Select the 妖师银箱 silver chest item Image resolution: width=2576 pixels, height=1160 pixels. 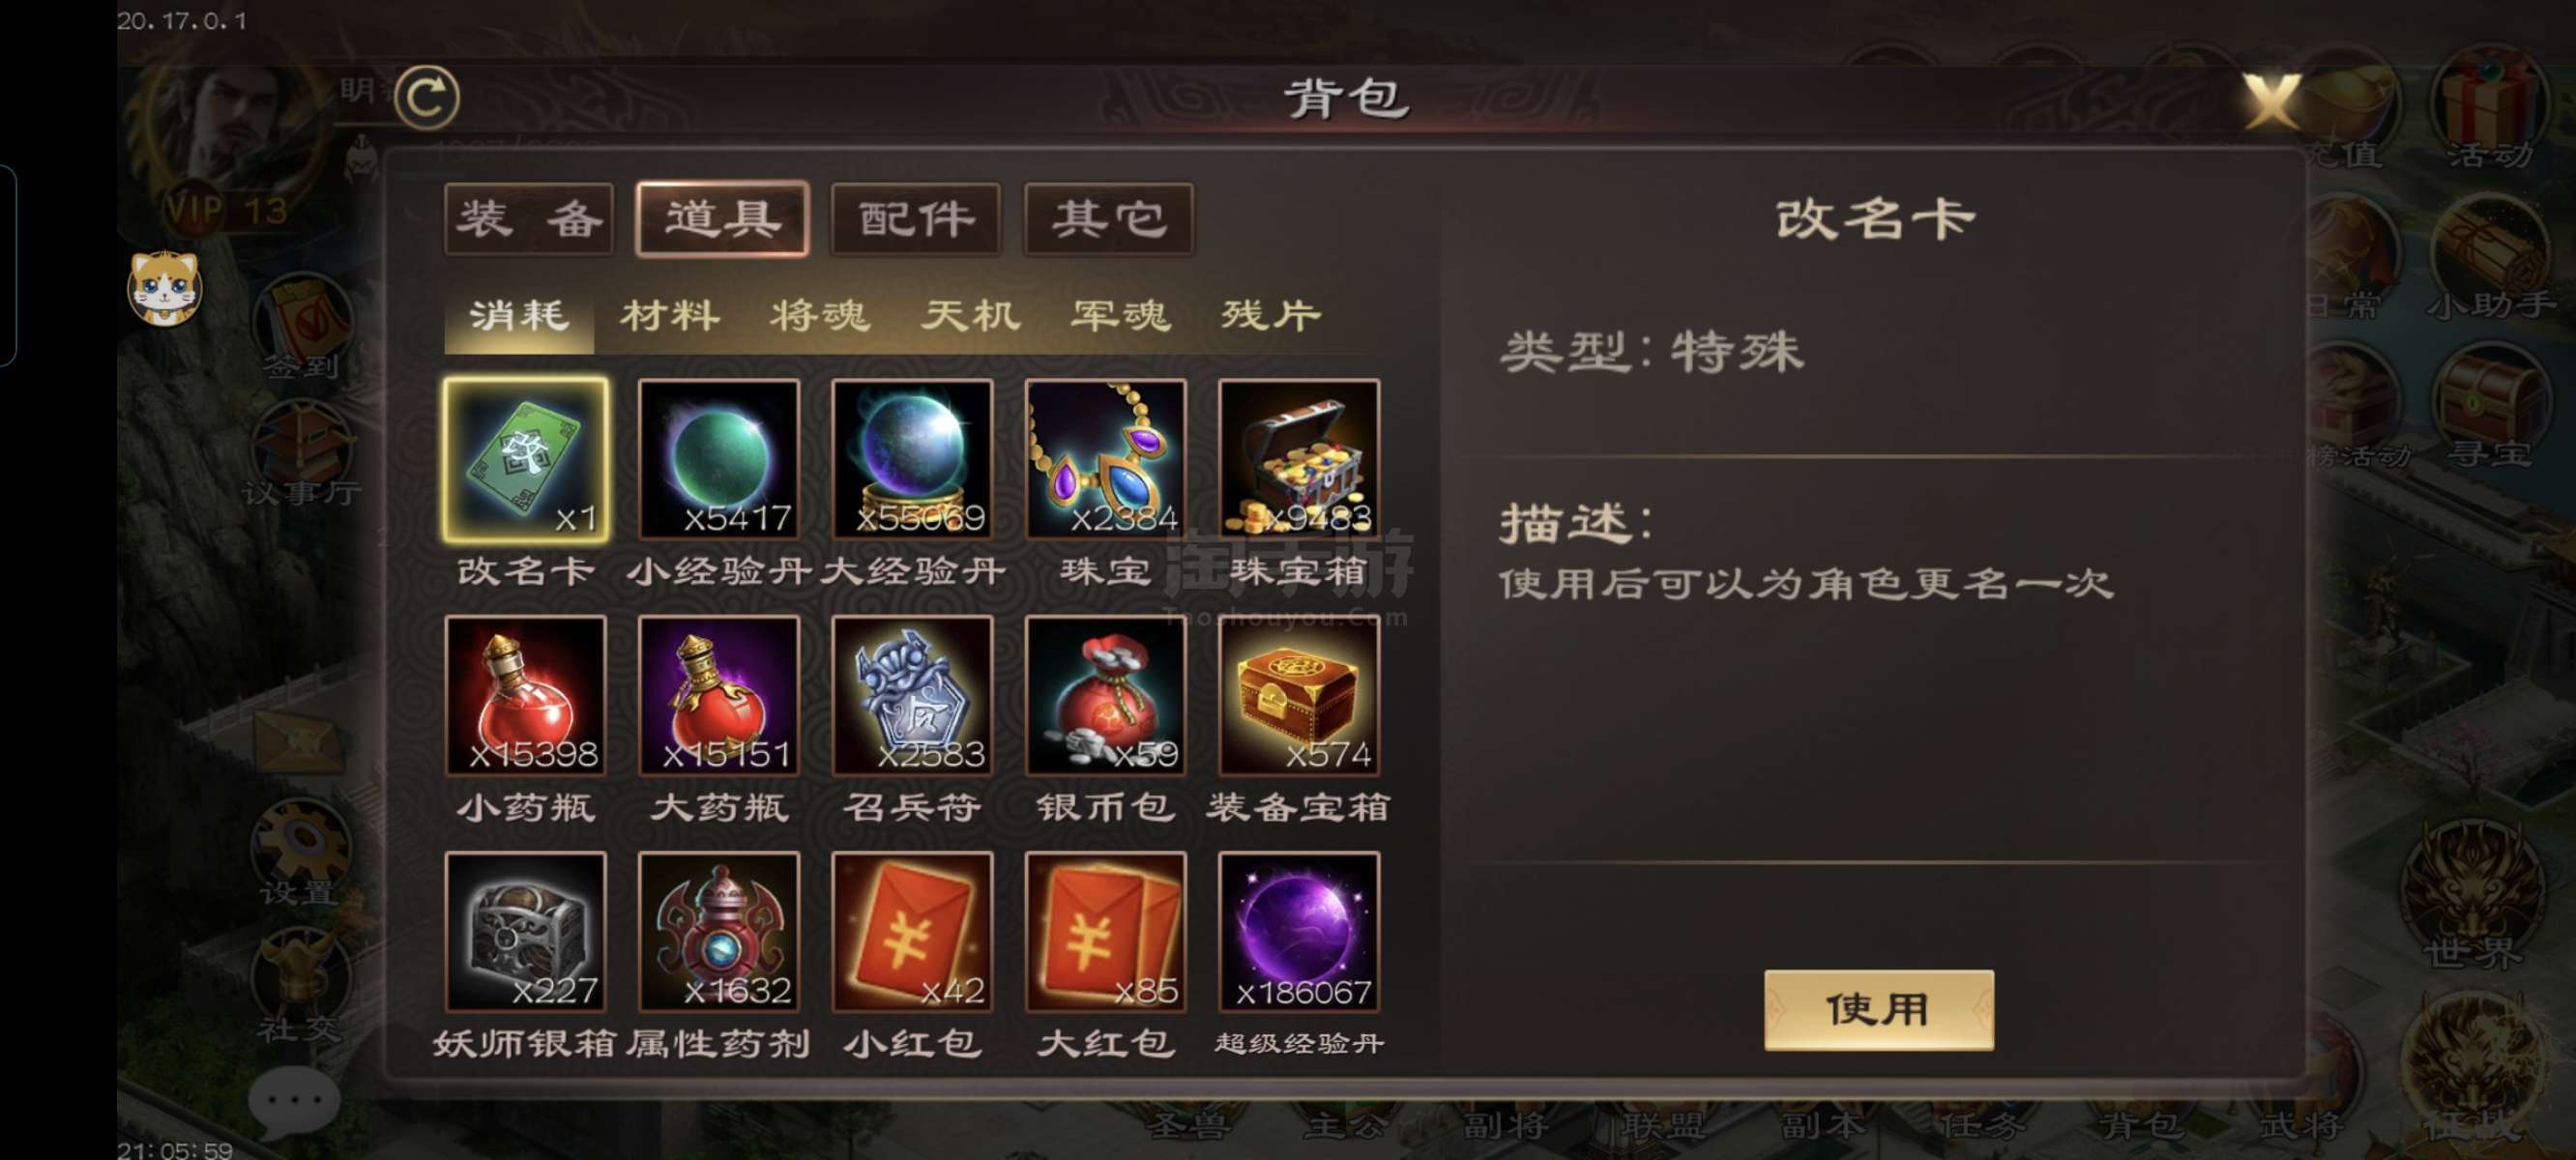pos(525,932)
